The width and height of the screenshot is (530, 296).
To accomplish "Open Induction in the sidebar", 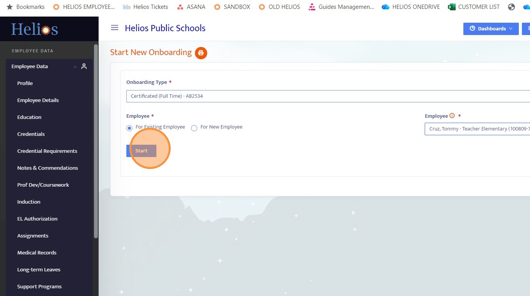I will click(x=29, y=202).
